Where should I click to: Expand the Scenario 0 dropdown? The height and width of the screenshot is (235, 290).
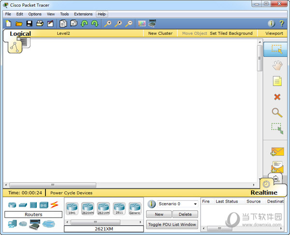pos(194,204)
